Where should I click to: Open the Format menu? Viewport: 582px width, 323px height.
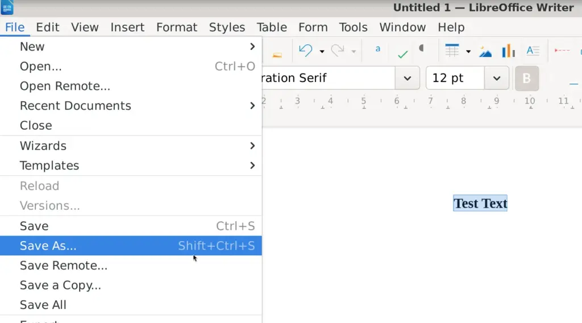[177, 27]
